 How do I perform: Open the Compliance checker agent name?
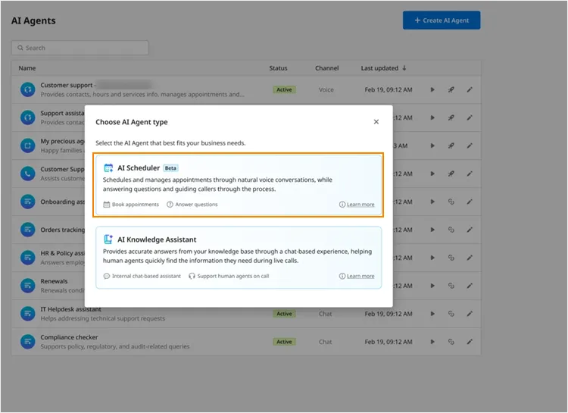pos(69,337)
